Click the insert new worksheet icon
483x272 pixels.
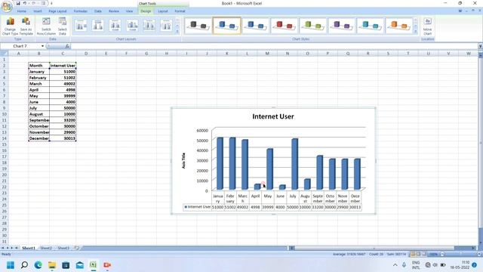[x=77, y=249]
